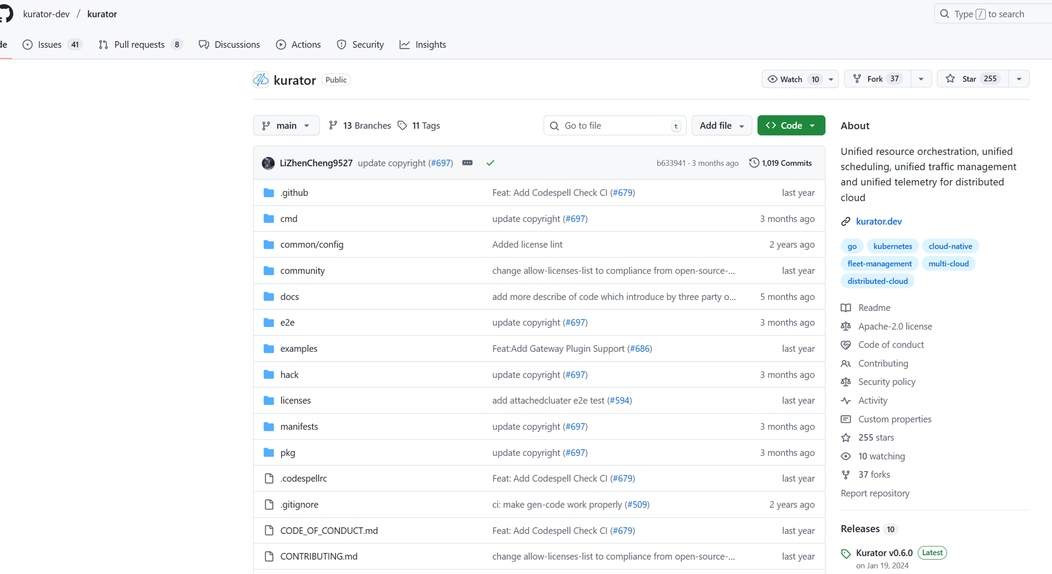Screen dimensions: 1052x574
Task: Open the Security tab
Action: coord(360,44)
